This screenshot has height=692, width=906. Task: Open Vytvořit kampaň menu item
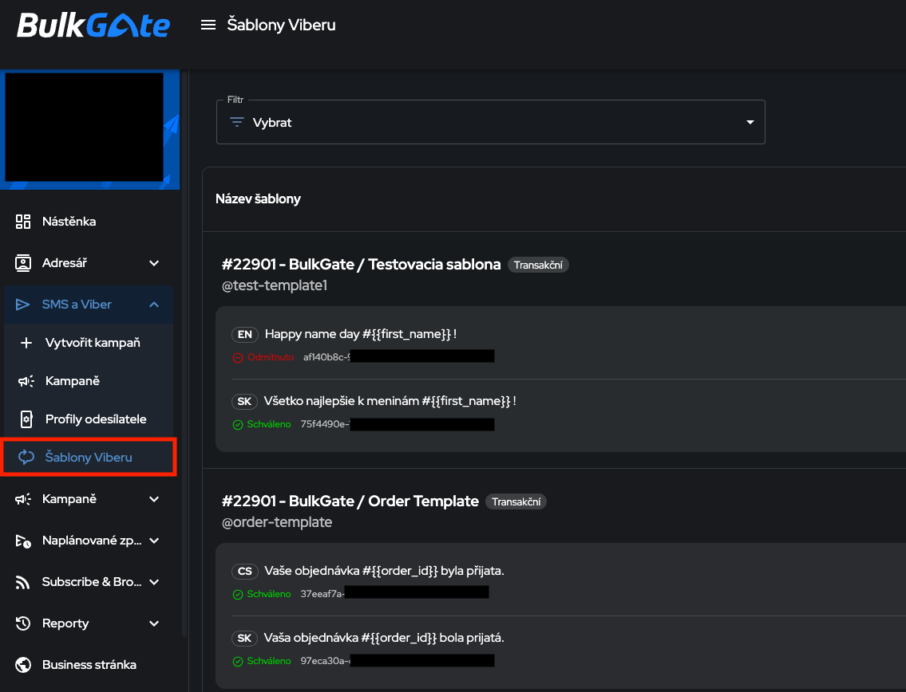[89, 343]
